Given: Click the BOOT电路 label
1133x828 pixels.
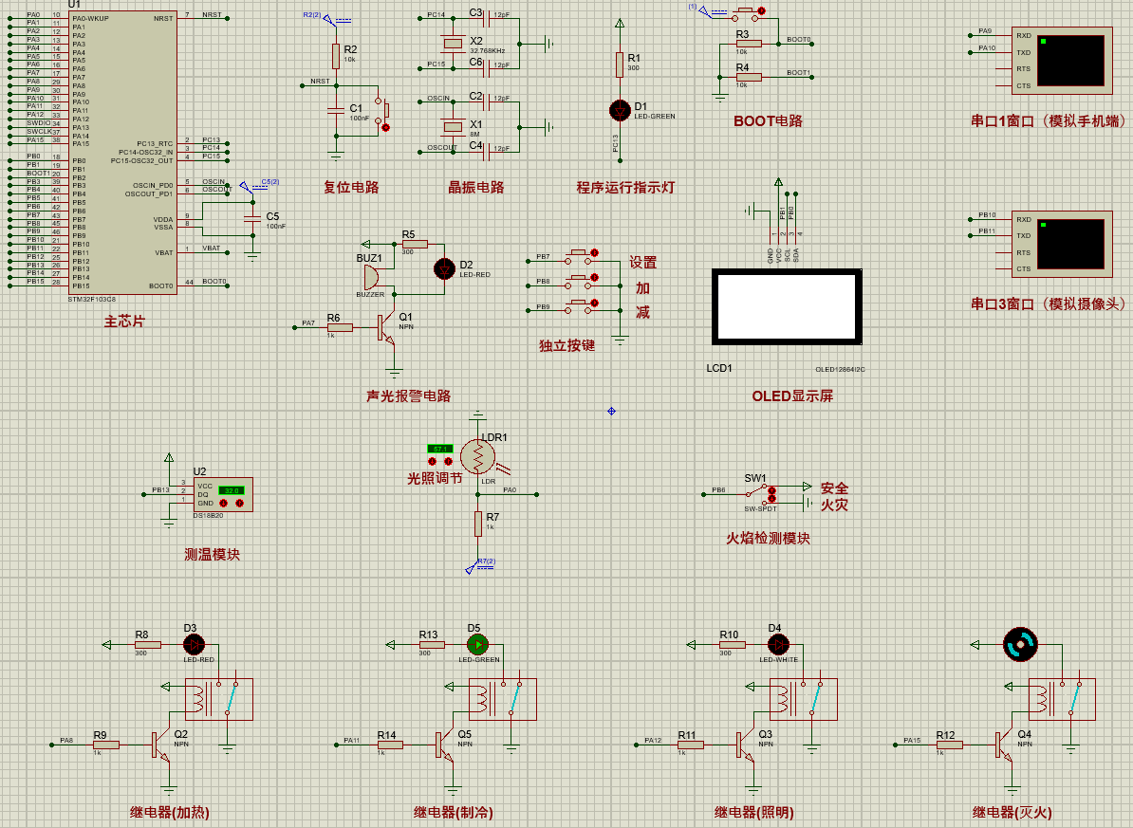Looking at the screenshot, I should click(768, 120).
